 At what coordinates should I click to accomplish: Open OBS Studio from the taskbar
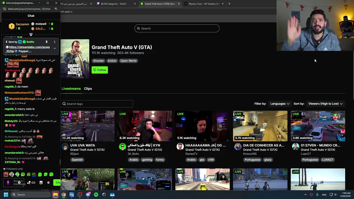[80, 195]
